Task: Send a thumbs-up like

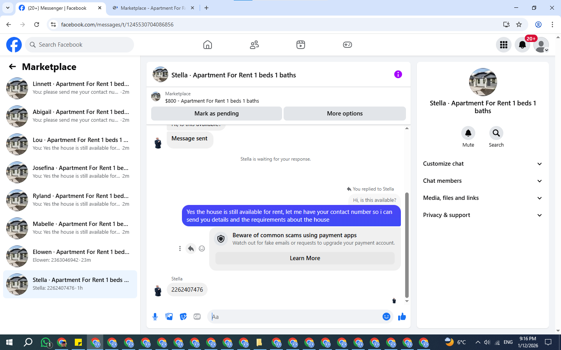Action: tap(402, 317)
